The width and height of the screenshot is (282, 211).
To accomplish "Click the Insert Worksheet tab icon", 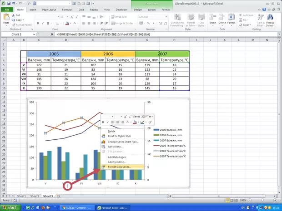I will (58, 196).
